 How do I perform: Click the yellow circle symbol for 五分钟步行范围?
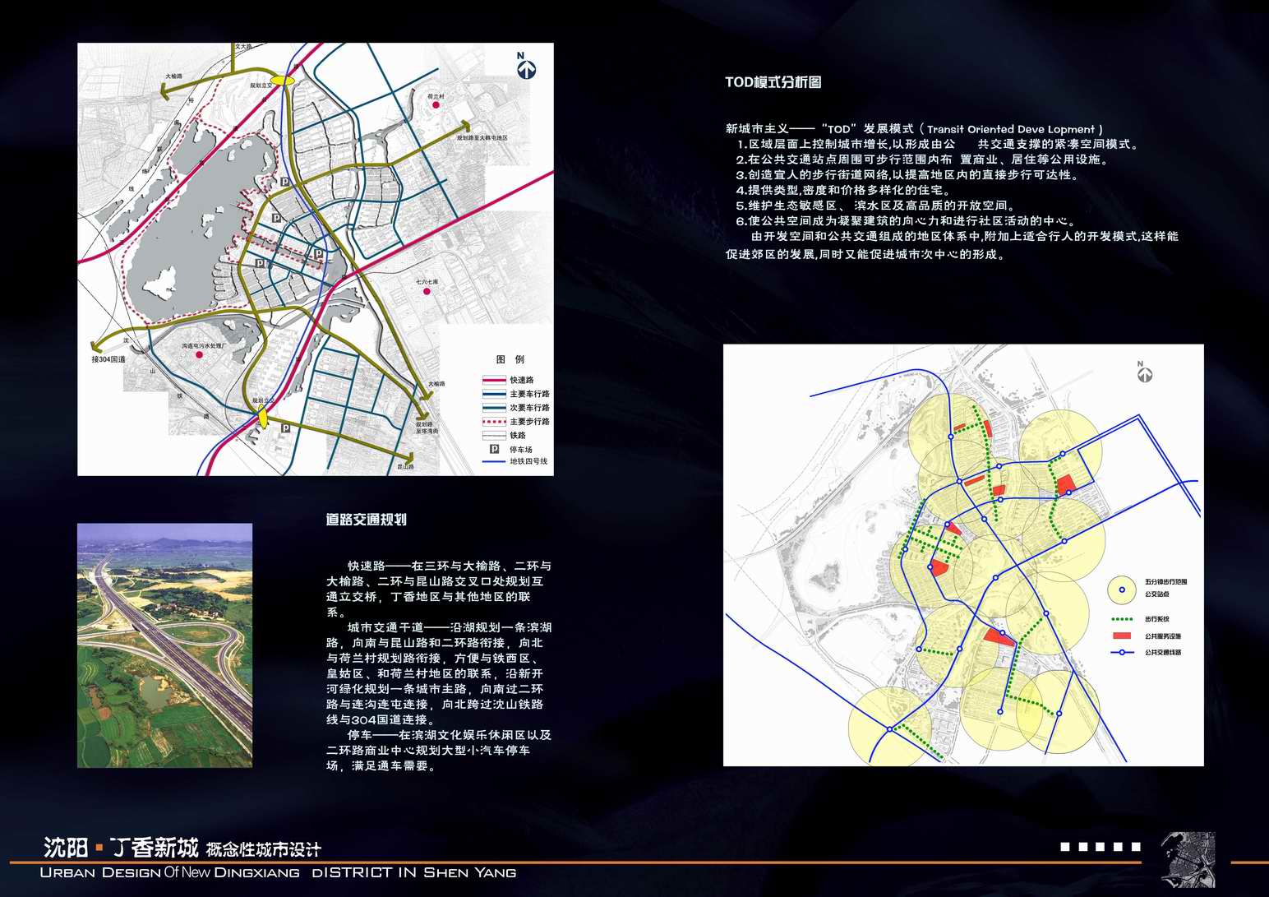(x=1122, y=590)
